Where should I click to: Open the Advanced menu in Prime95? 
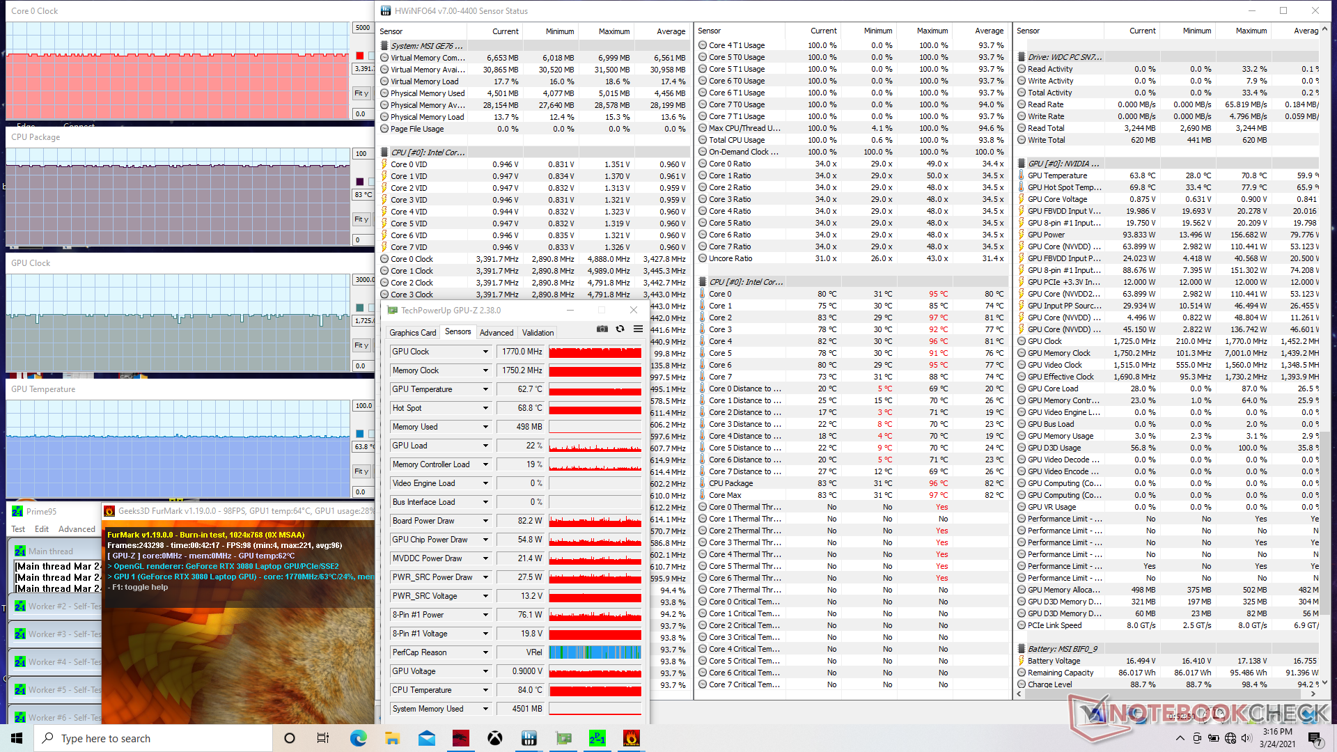click(77, 529)
